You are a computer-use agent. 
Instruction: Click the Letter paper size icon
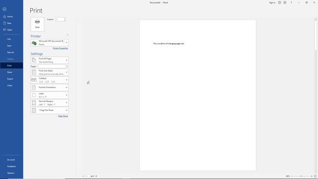pyautogui.click(x=34, y=95)
